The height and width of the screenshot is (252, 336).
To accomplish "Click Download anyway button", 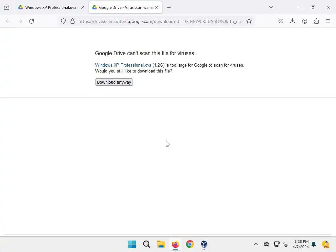I will pos(114,82).
